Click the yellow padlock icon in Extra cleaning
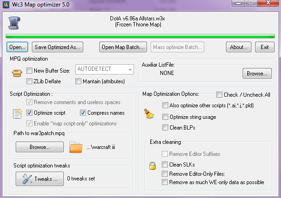Viewport: 281px width, 198px height. (153, 166)
